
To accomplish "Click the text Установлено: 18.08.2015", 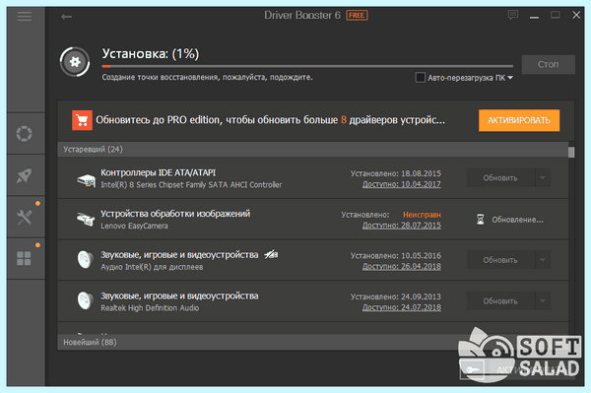I will [x=396, y=173].
